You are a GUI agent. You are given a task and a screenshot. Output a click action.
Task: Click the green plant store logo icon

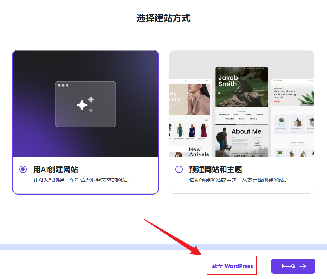tap(275, 80)
